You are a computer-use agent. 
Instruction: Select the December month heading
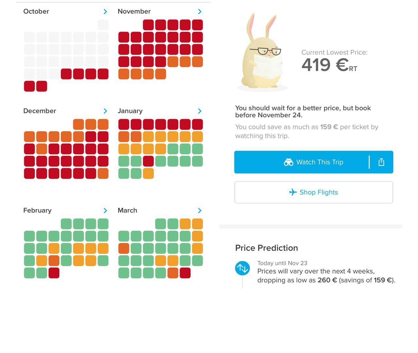pyautogui.click(x=40, y=111)
